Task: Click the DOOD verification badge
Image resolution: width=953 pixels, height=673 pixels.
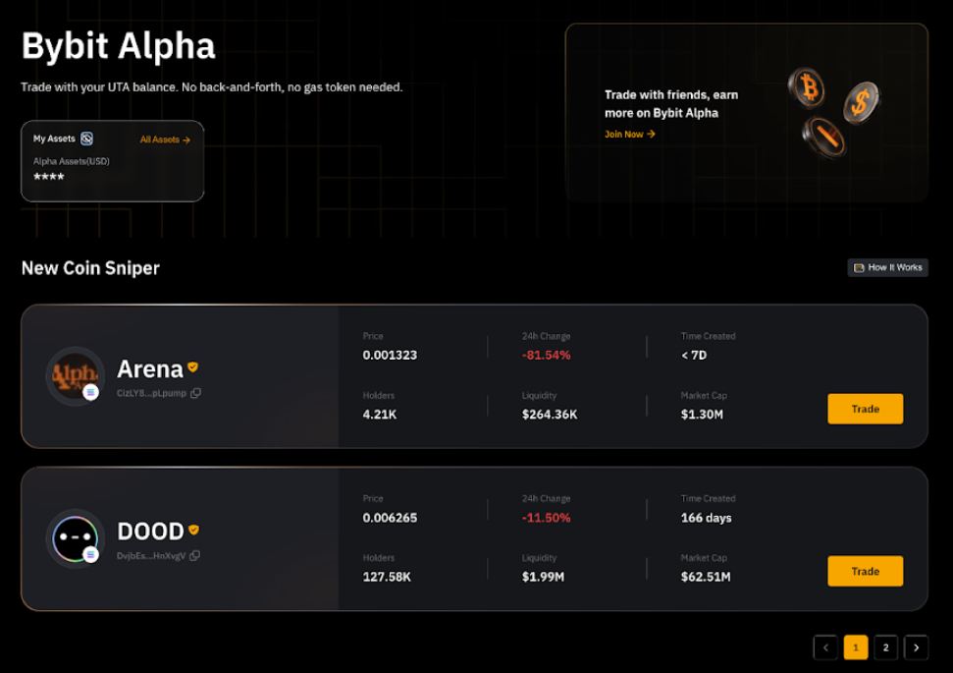Action: click(x=193, y=530)
